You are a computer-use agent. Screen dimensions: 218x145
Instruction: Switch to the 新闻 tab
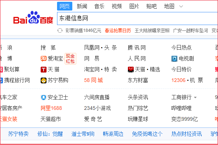[x=82, y=7]
